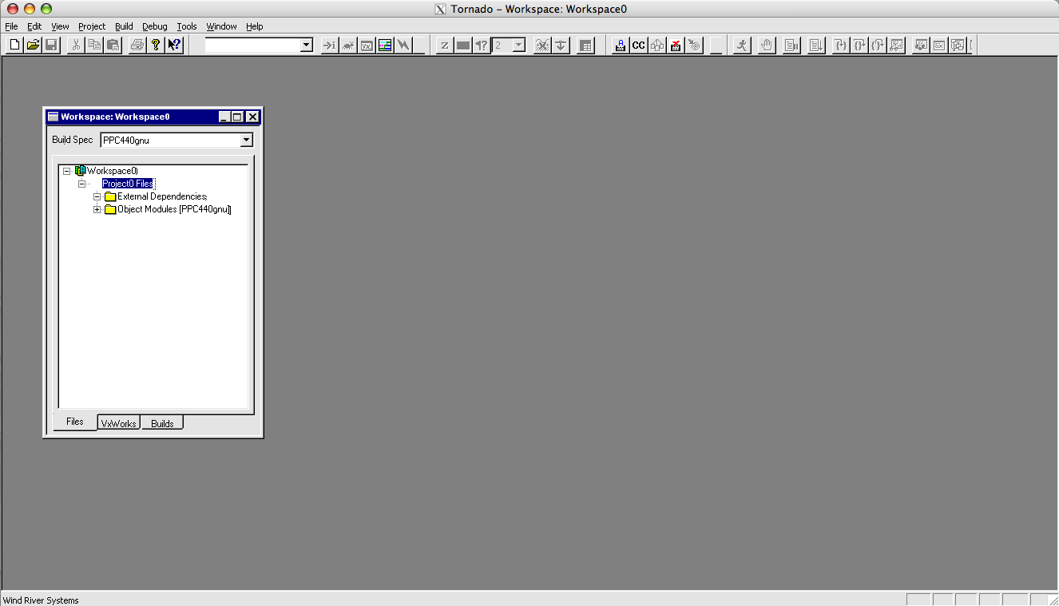Launch the WindSh shell from toolbar
The height and width of the screenshot is (606, 1059).
coord(329,45)
